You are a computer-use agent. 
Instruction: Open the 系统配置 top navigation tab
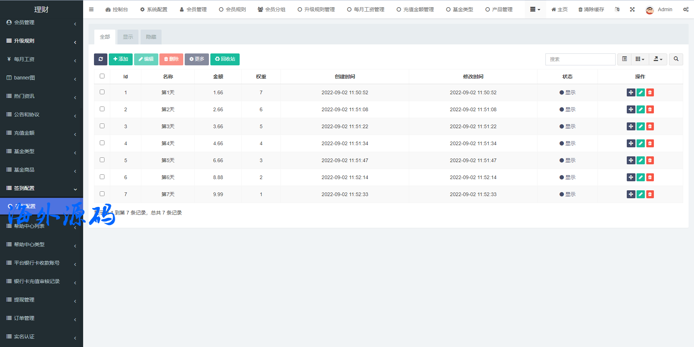click(154, 9)
